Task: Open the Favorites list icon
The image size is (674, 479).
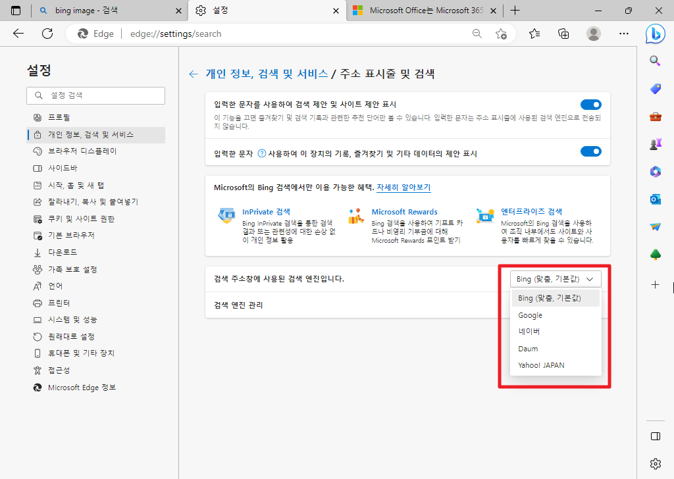Action: pyautogui.click(x=534, y=34)
